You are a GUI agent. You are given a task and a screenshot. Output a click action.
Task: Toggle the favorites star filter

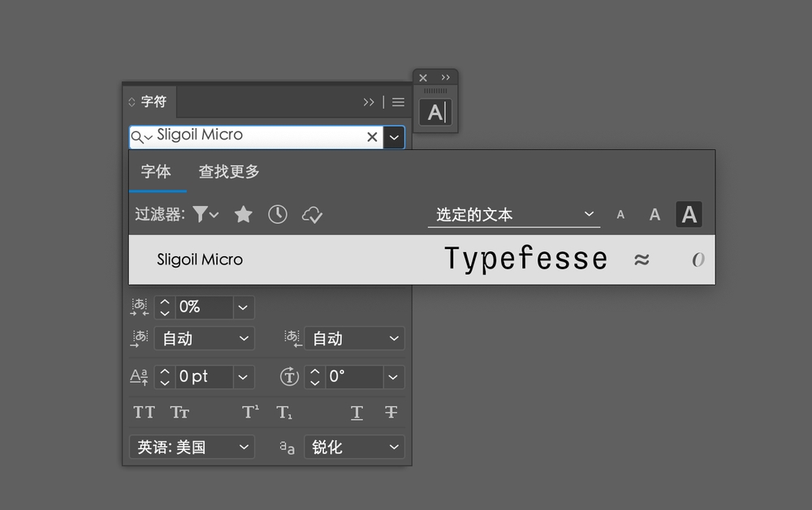coord(244,214)
